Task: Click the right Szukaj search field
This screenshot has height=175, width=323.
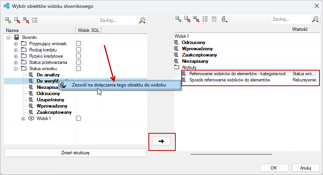Action: pos(291,19)
